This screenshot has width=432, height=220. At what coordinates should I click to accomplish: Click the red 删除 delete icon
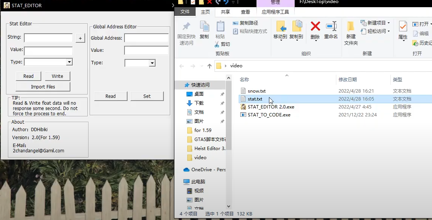pyautogui.click(x=315, y=26)
